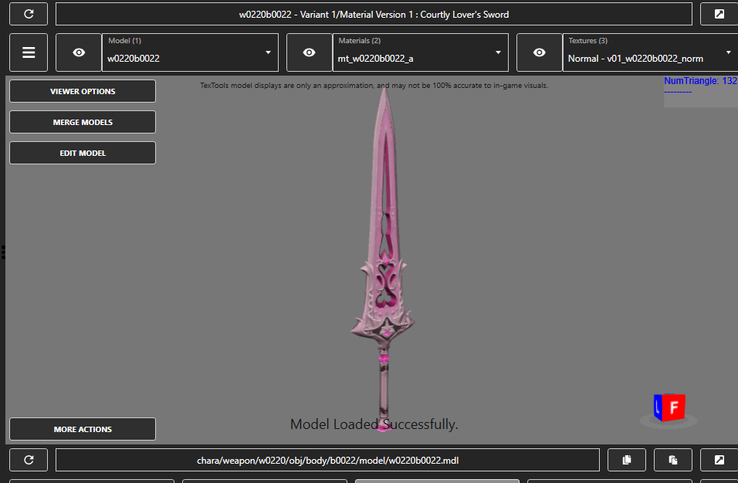
Task: Expand the Model (1) dropdown
Action: point(190,52)
